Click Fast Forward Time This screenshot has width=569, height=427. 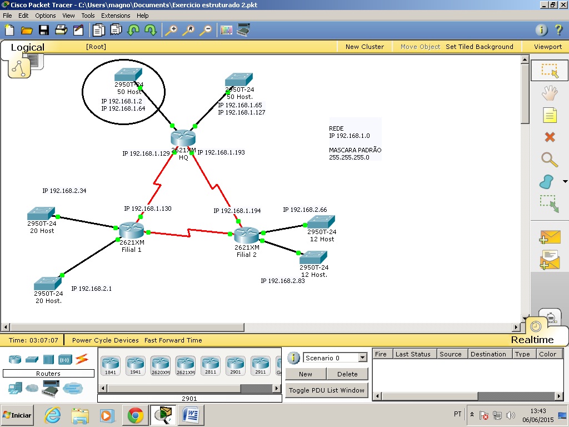pyautogui.click(x=173, y=340)
